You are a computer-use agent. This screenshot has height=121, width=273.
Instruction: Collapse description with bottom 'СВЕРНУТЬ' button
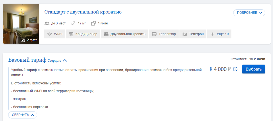coord(23,115)
